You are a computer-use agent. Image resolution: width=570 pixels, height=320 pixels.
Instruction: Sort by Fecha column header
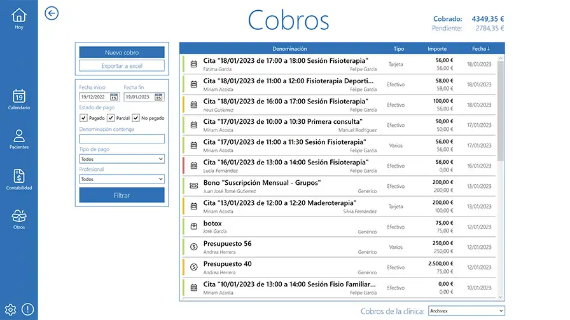481,49
